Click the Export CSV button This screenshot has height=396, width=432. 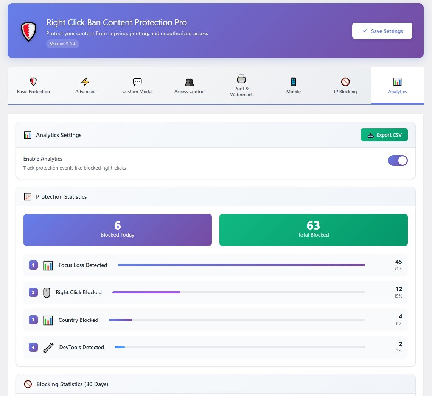point(384,135)
